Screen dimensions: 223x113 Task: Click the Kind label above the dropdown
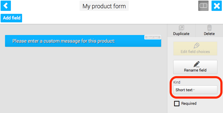point(177,82)
